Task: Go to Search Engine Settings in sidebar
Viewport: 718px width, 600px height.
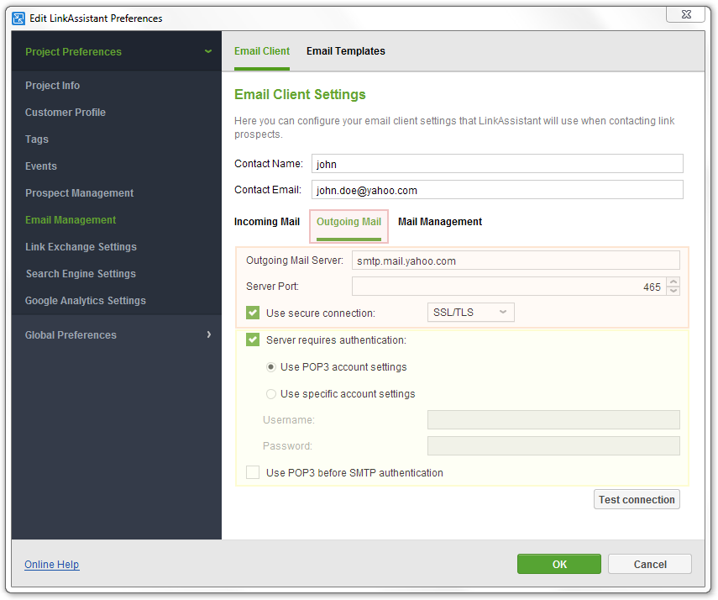Action: 81,274
